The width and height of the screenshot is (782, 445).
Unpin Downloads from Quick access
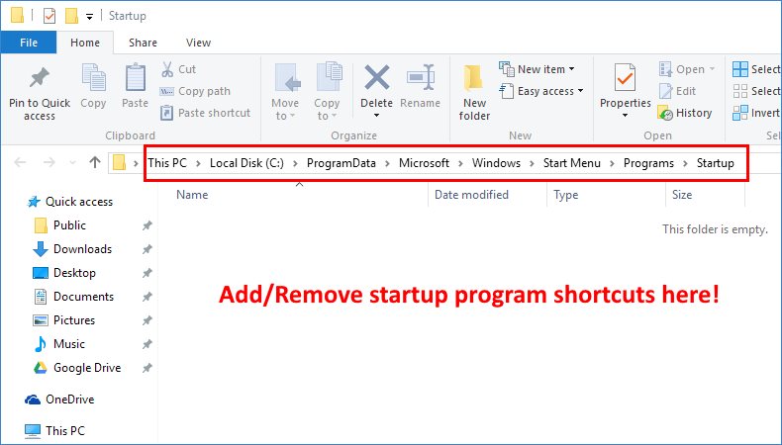[x=147, y=249]
